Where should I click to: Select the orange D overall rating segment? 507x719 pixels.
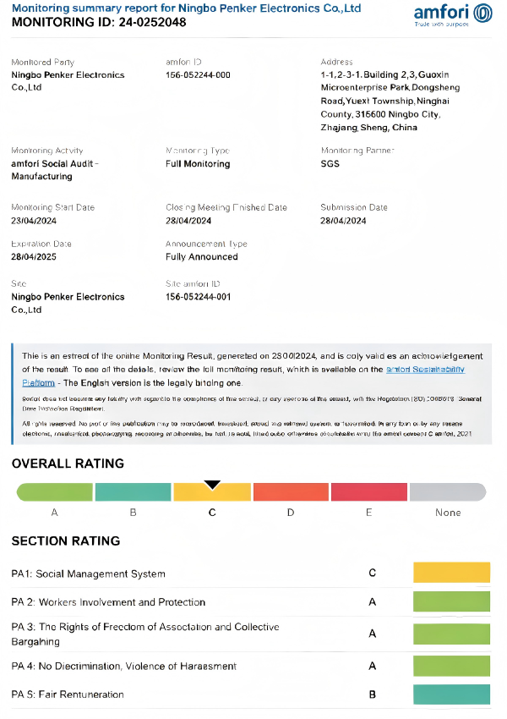coord(291,492)
